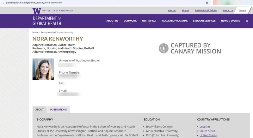Open the search magnifier icon in navigation

pyautogui.click(x=247, y=21)
